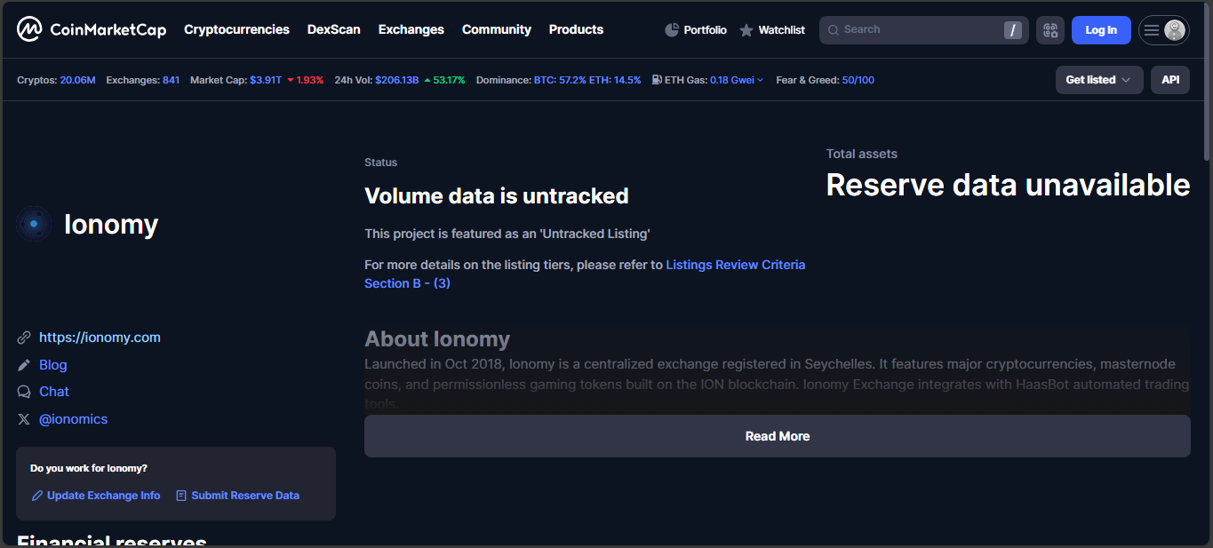The image size is (1213, 548).
Task: Click the X (Twitter) icon for @ionomics
Action: pos(24,419)
